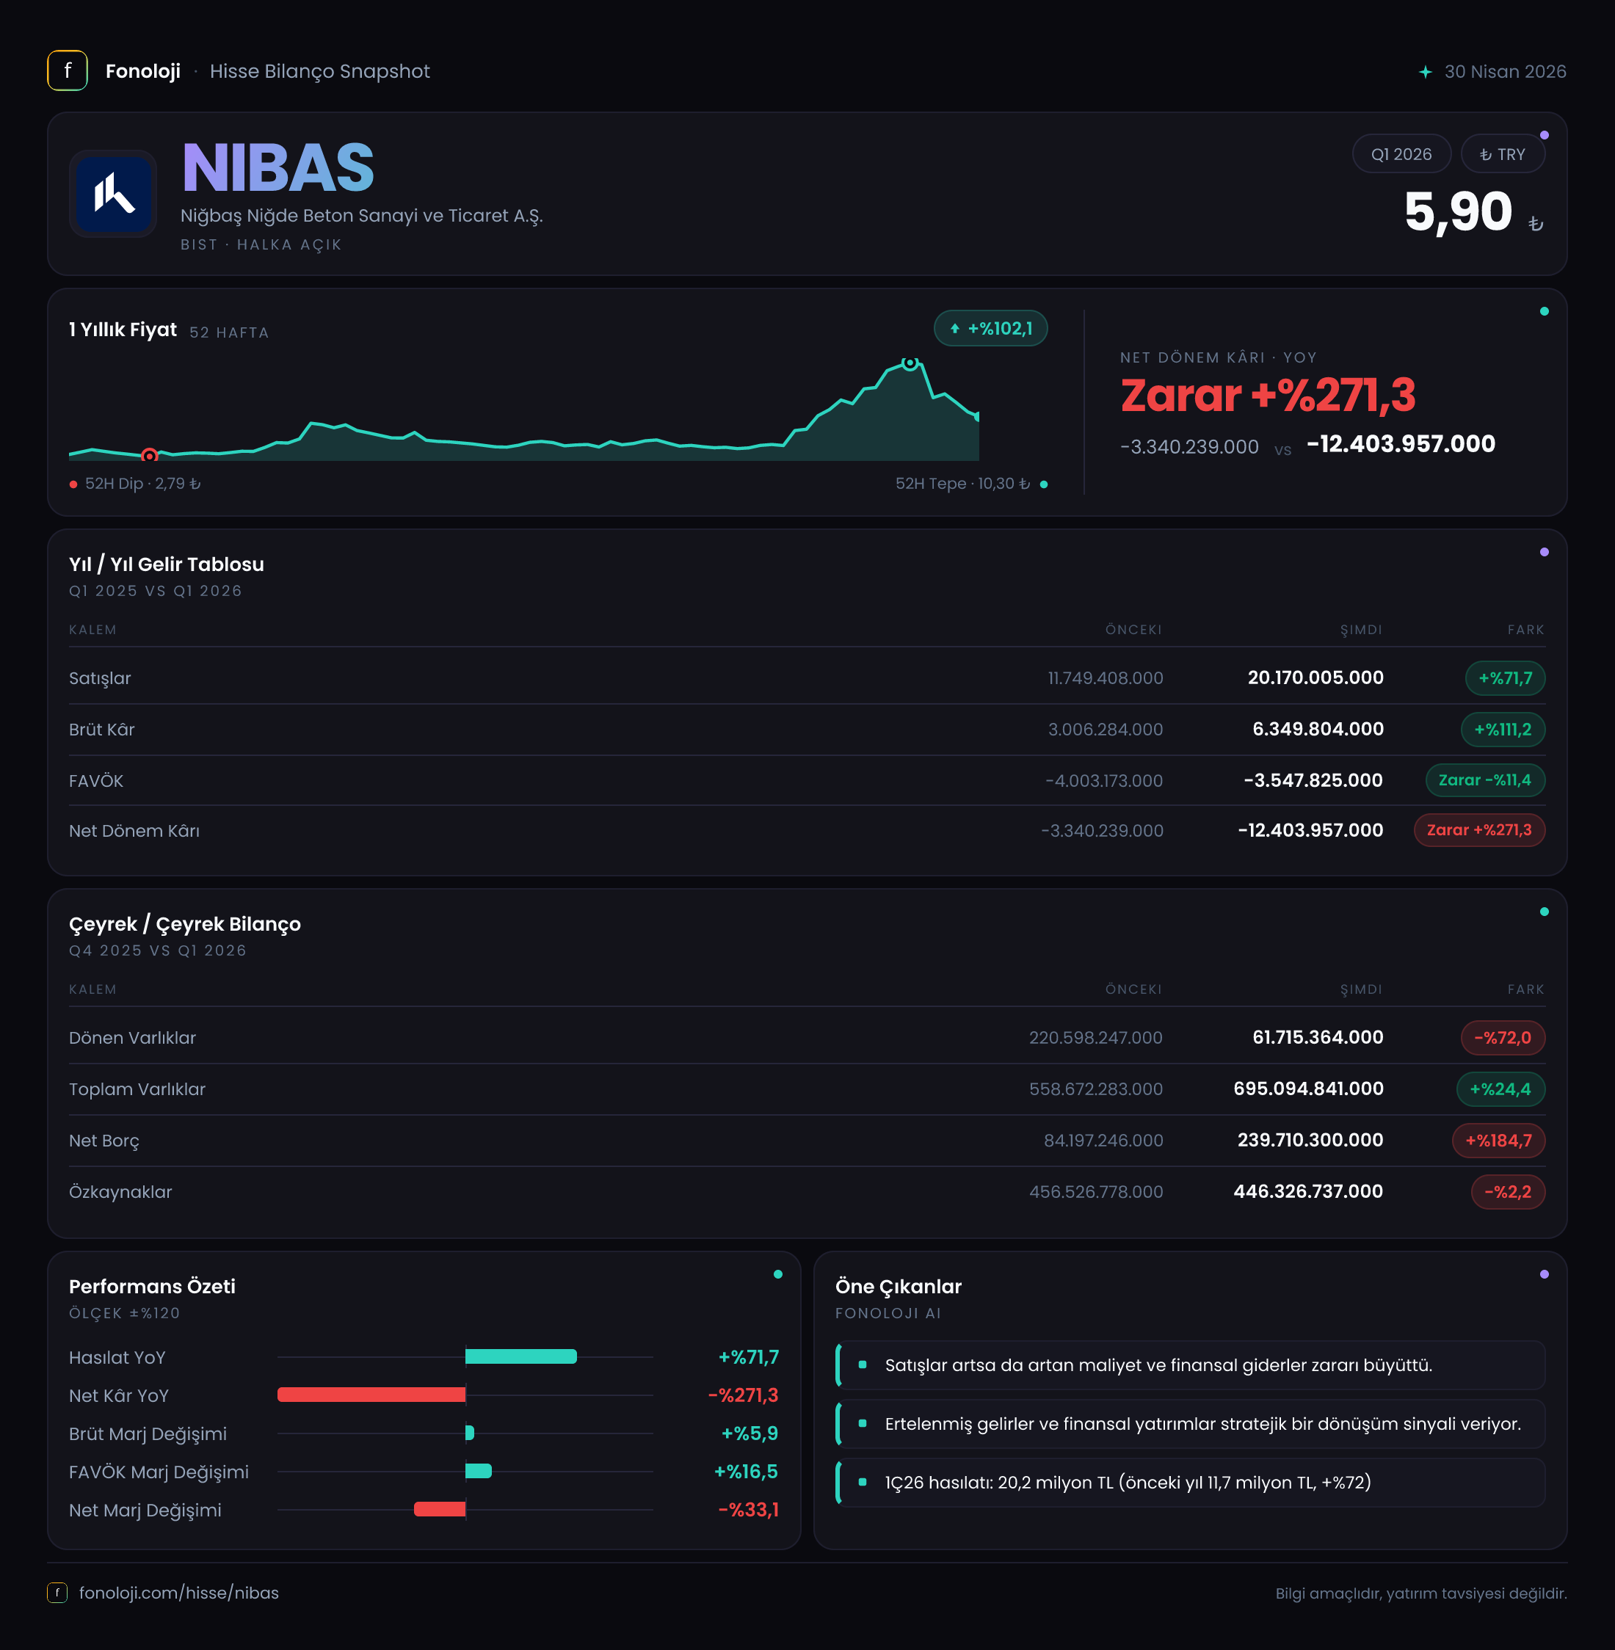The image size is (1615, 1650).
Task: Click the 52H Tepe · 10,30 label
Action: coord(962,483)
